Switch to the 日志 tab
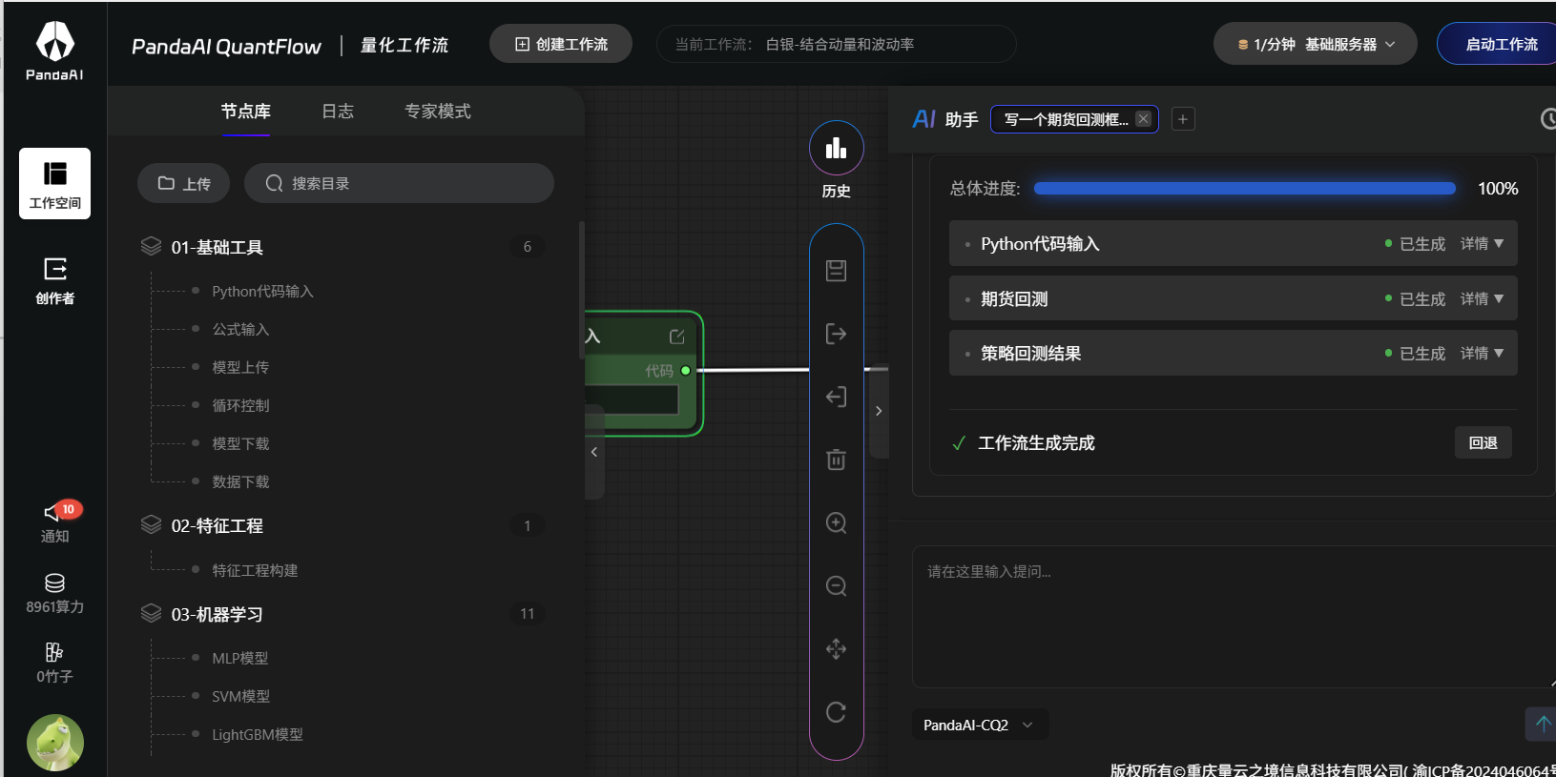Image resolution: width=1556 pixels, height=777 pixels. click(338, 112)
